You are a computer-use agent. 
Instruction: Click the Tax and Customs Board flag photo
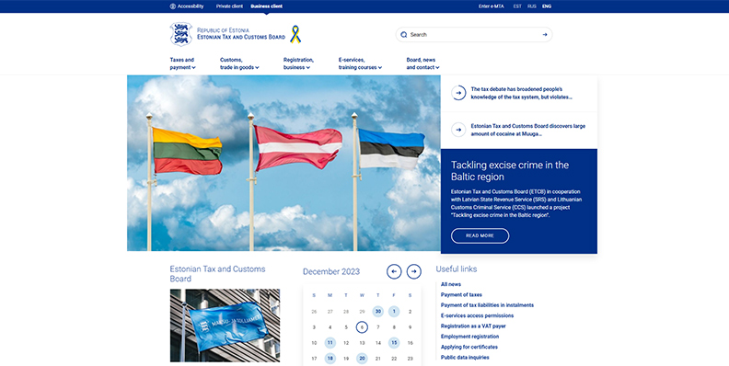tap(225, 326)
